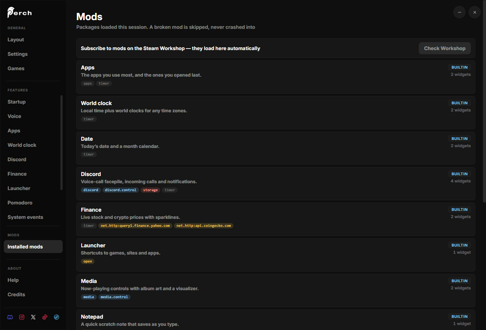Click the 'open' tag on Launcher
The image size is (486, 330).
point(88,261)
